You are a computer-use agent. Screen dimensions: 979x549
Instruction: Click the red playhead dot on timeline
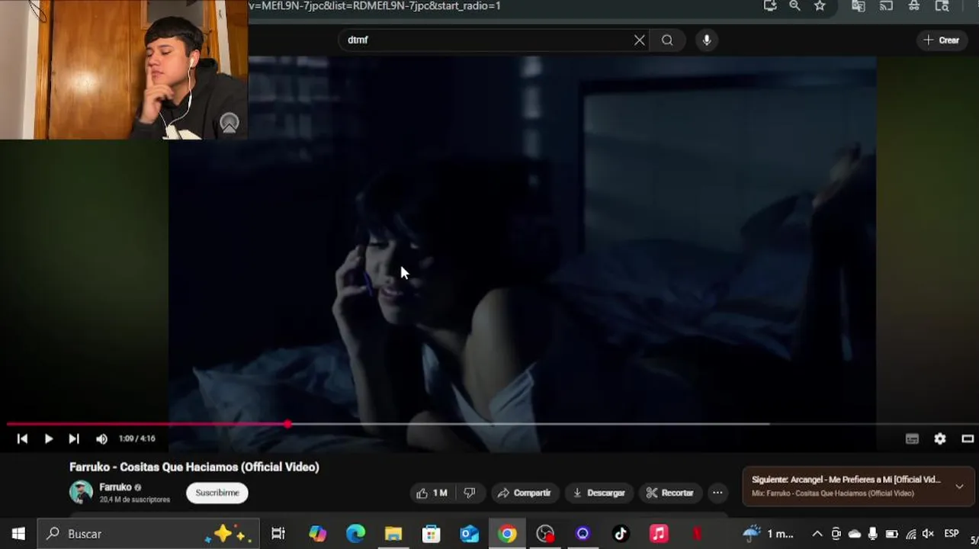(287, 424)
